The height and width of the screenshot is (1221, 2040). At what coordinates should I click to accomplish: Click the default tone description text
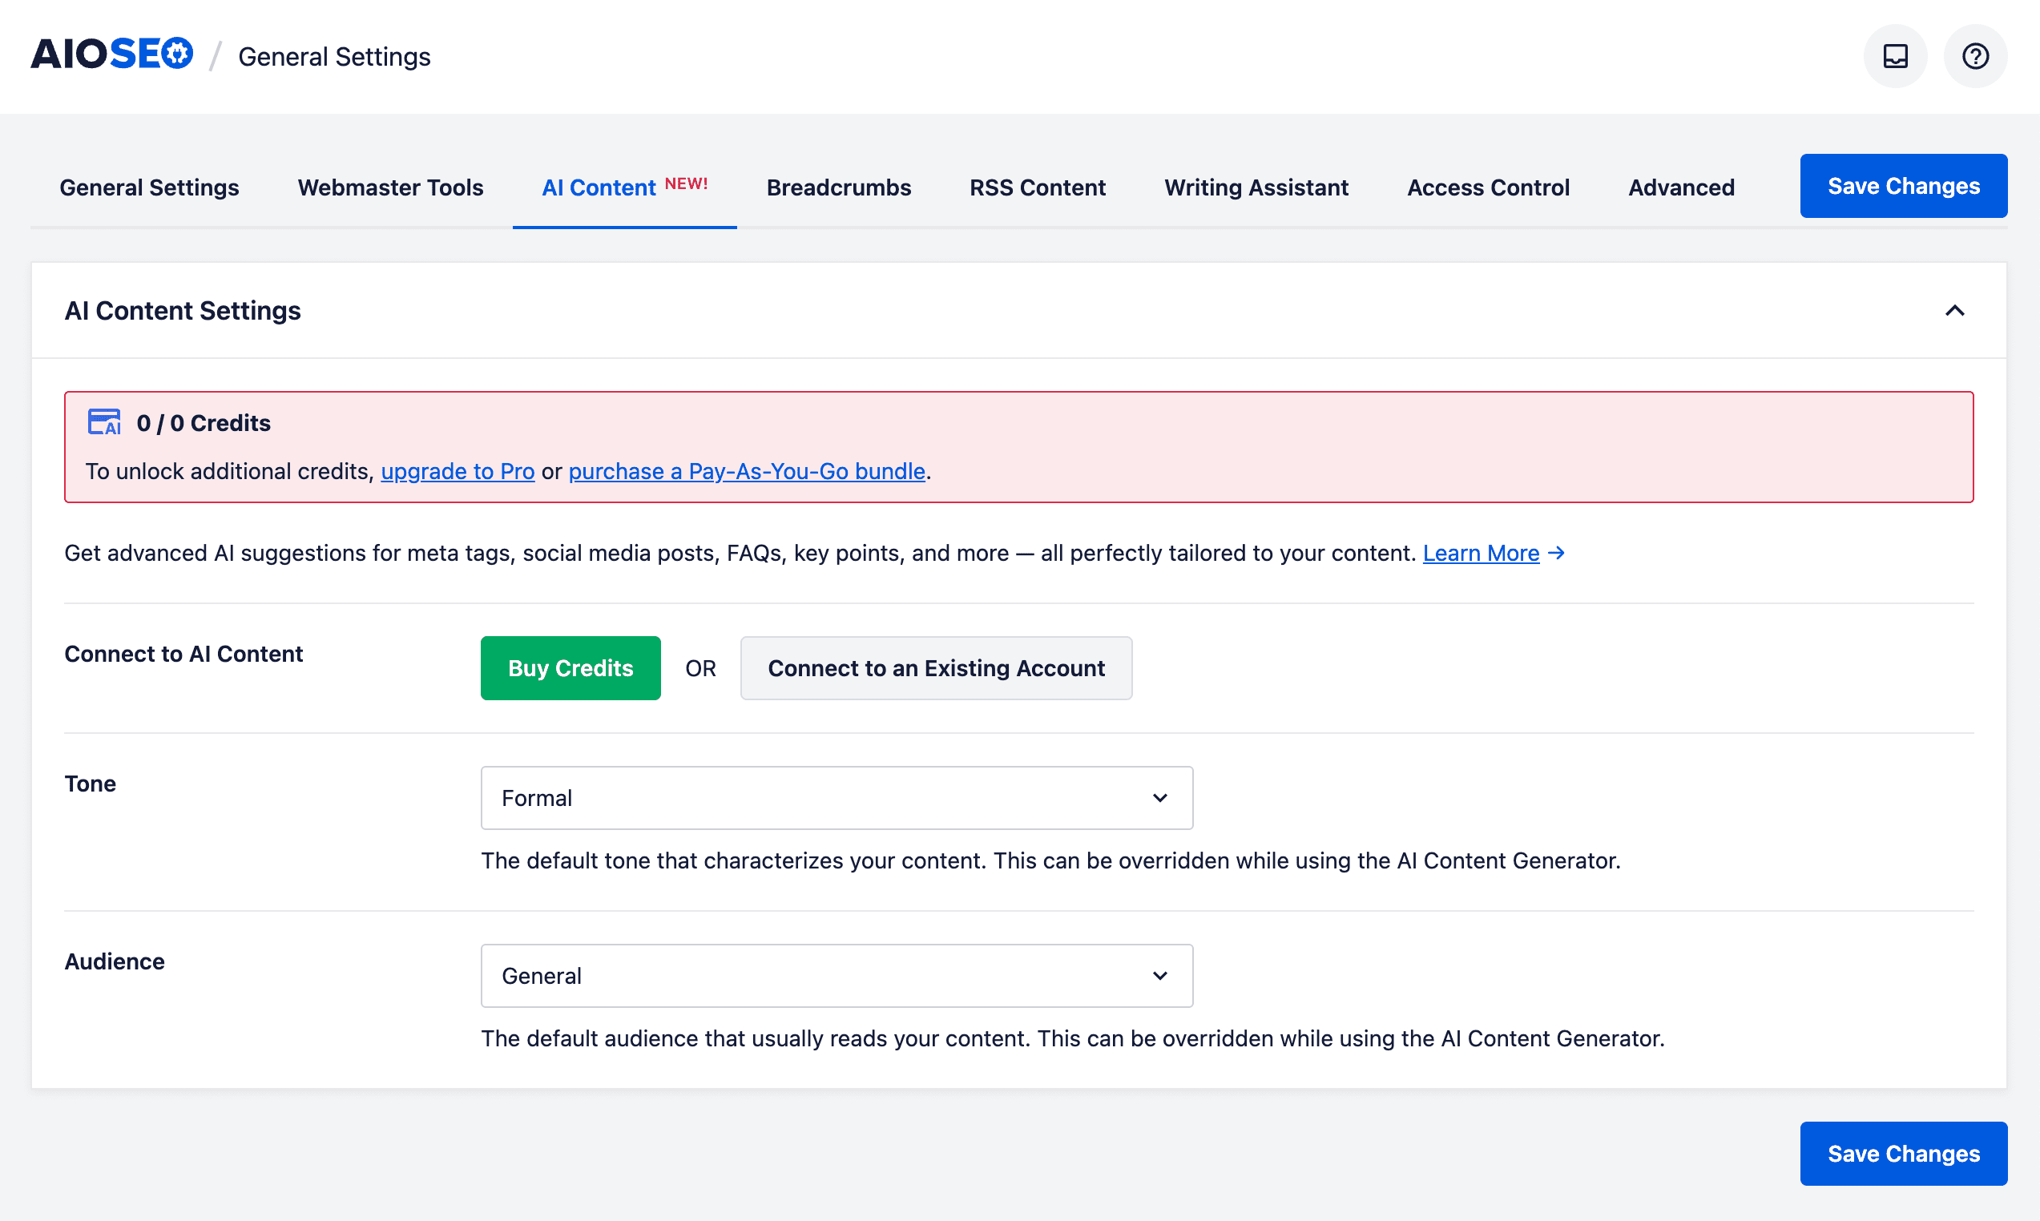tap(1050, 860)
